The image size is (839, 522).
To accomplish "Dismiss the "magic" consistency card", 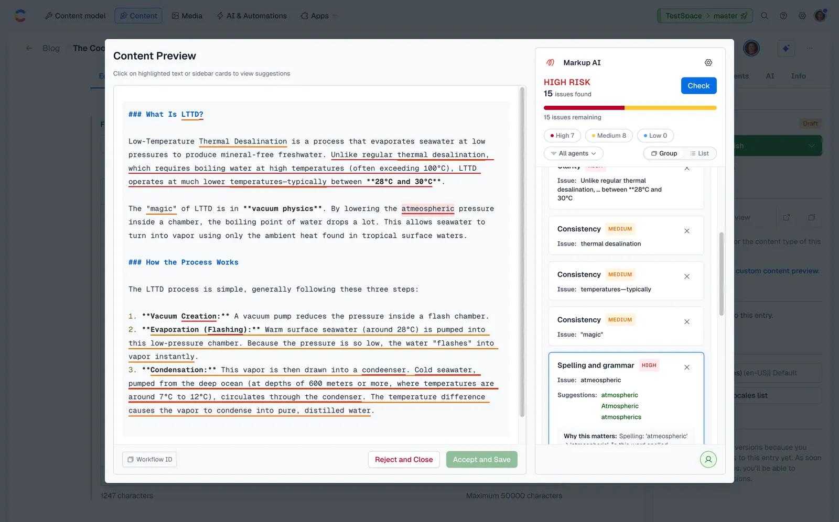I will (686, 322).
